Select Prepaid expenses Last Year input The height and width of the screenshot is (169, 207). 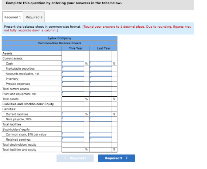(101, 84)
